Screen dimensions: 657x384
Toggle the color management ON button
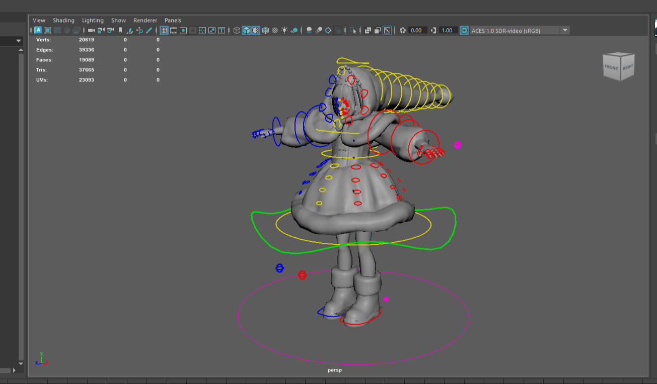pos(464,31)
